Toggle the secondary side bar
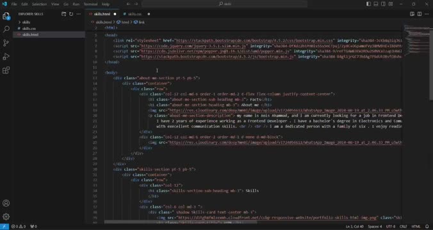The width and height of the screenshot is (433, 230). tap(383, 4)
